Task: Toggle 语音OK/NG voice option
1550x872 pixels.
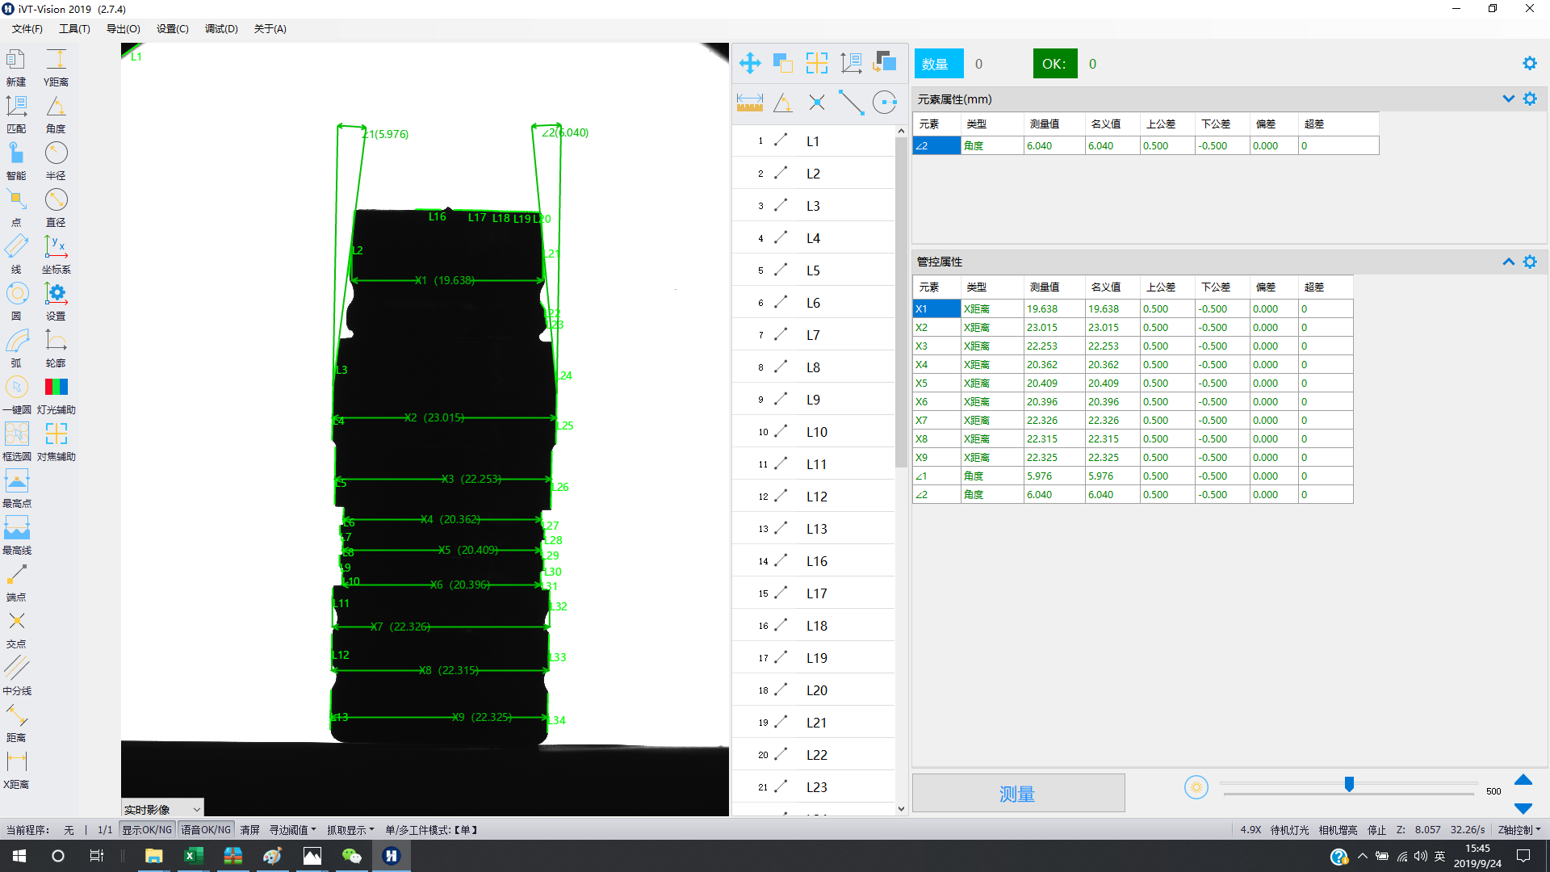Action: (206, 830)
